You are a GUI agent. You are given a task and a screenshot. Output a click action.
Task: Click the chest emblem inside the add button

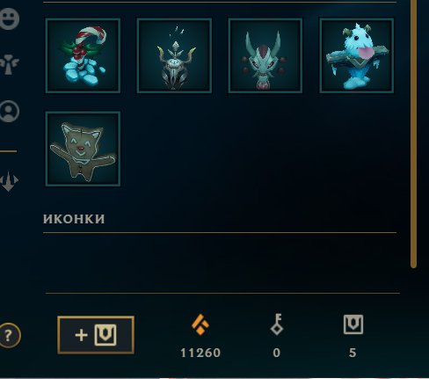point(105,335)
